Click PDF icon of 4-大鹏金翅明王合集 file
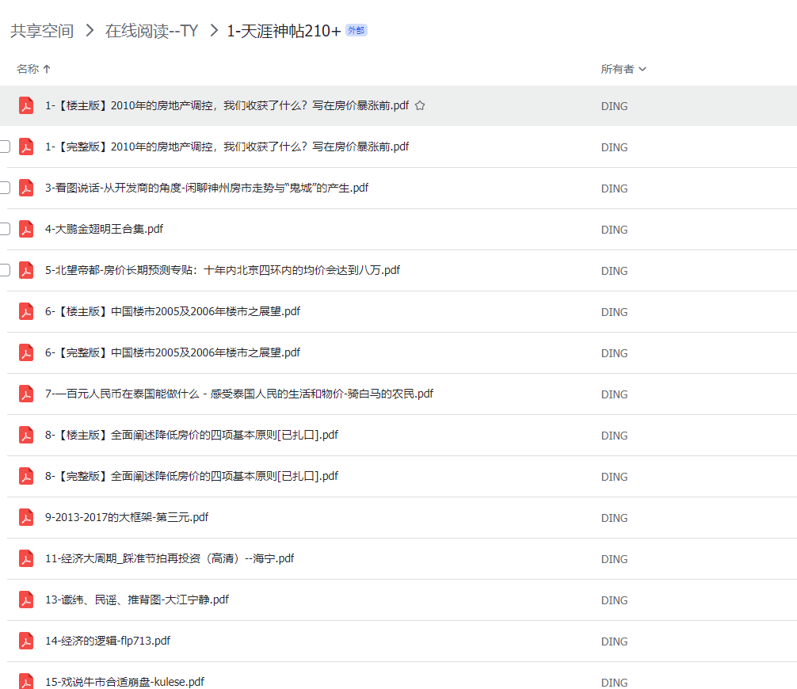 coord(26,229)
